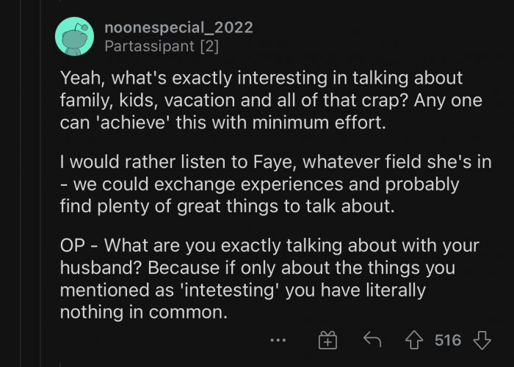
Task: Open the noonespecial_2022 user profile
Action: (178, 28)
